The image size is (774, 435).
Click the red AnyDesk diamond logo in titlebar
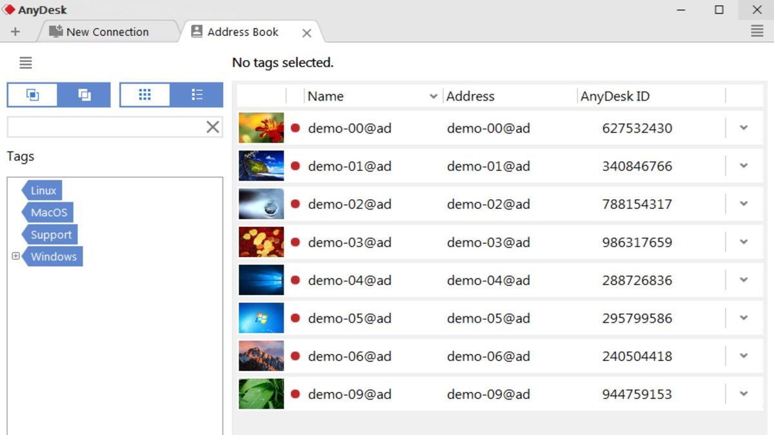tap(9, 10)
